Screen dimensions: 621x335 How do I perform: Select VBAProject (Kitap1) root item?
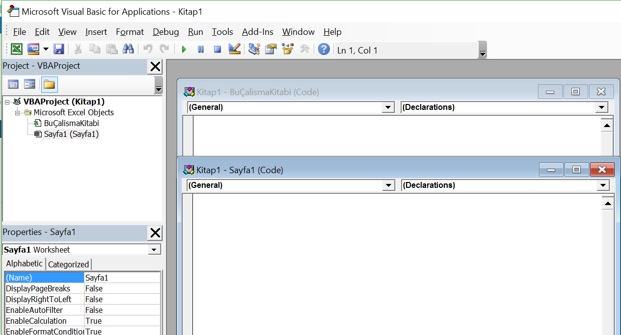pyautogui.click(x=64, y=102)
